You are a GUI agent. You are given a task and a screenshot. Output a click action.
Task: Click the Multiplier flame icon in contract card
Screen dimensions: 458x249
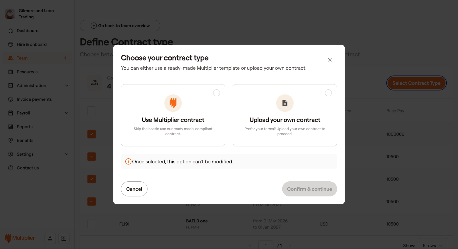173,103
